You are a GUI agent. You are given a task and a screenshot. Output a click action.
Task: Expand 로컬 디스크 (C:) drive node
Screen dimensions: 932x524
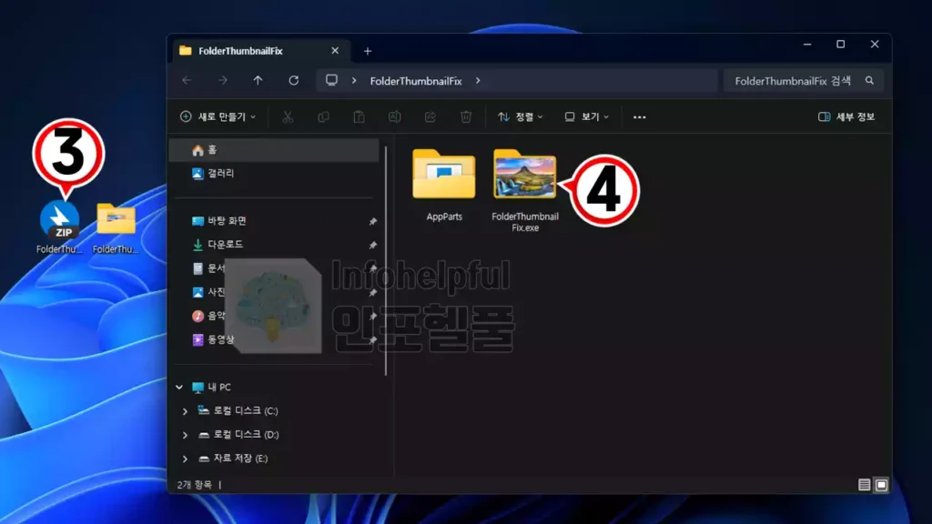(x=185, y=411)
